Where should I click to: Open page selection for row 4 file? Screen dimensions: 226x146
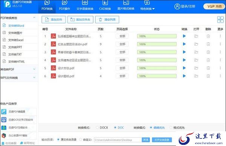(122, 60)
